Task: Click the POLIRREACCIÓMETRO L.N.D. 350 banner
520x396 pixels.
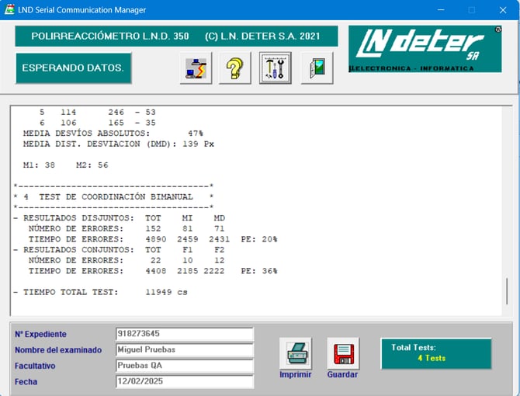Action: [x=176, y=36]
